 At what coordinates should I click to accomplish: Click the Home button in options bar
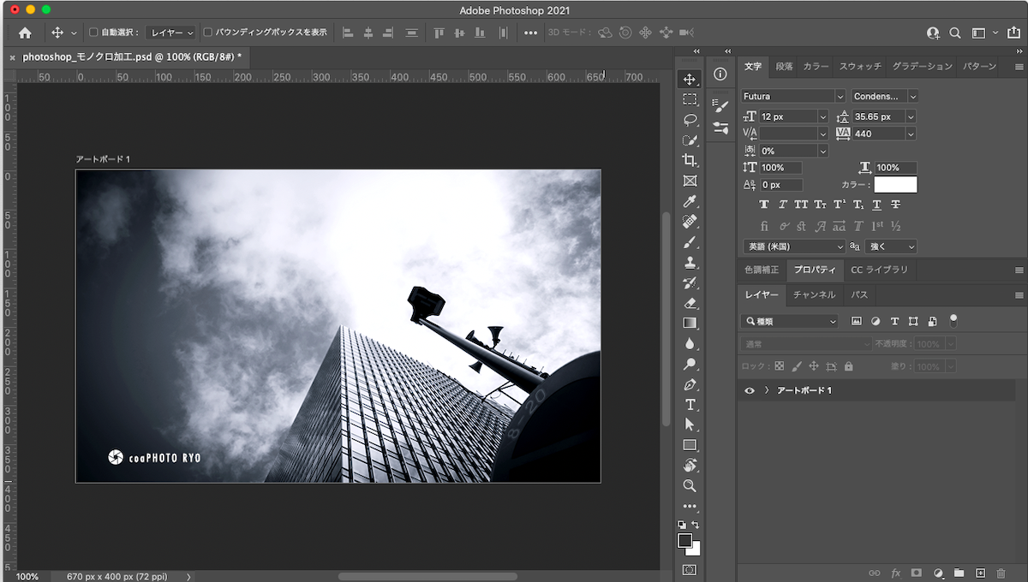coord(25,33)
